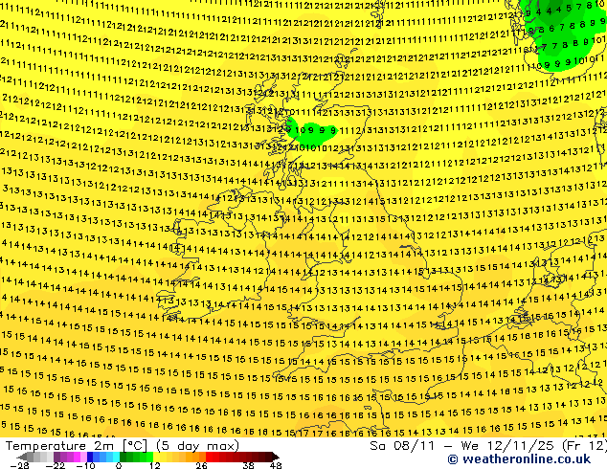Pick the bright red legend swatch above 26
Viewport: 607px width, 469px height.
pos(209,457)
